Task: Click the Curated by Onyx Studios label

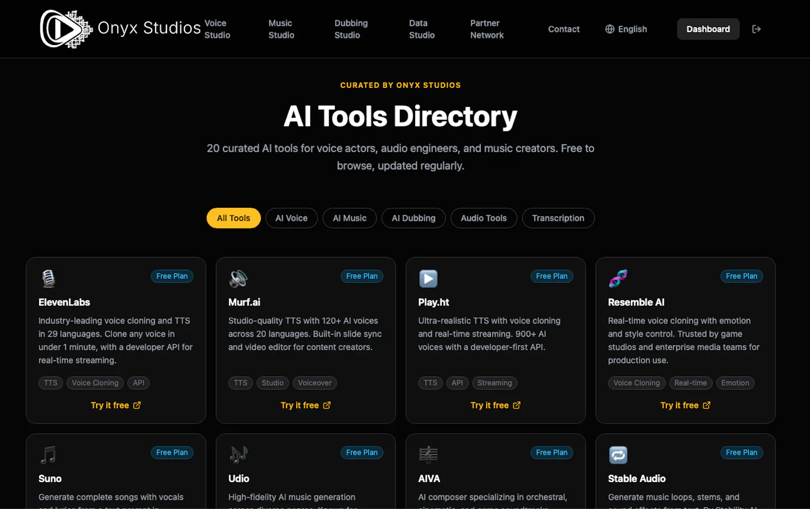Action: click(x=400, y=85)
